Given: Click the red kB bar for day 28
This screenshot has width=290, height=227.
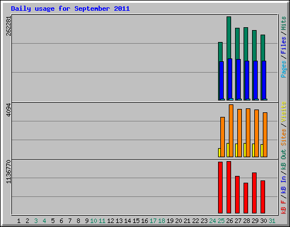Looking at the screenshot, I should click(x=246, y=198).
